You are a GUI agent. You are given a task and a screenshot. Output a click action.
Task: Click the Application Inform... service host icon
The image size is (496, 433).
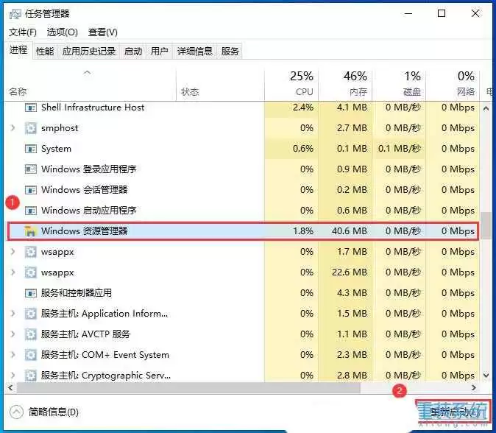31,314
